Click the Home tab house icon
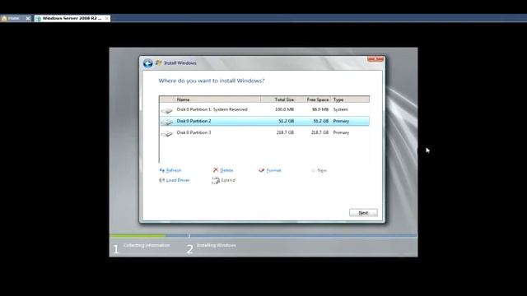This screenshot has width=527, height=296. [x=4, y=18]
